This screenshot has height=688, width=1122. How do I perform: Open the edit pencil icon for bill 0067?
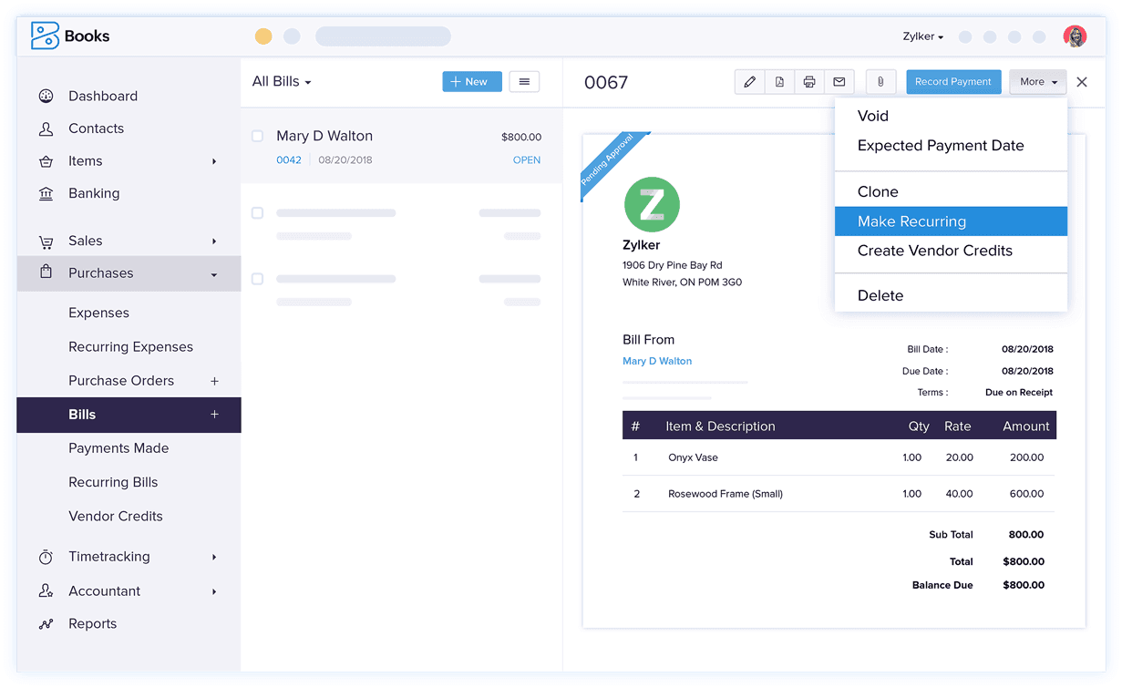click(x=749, y=82)
